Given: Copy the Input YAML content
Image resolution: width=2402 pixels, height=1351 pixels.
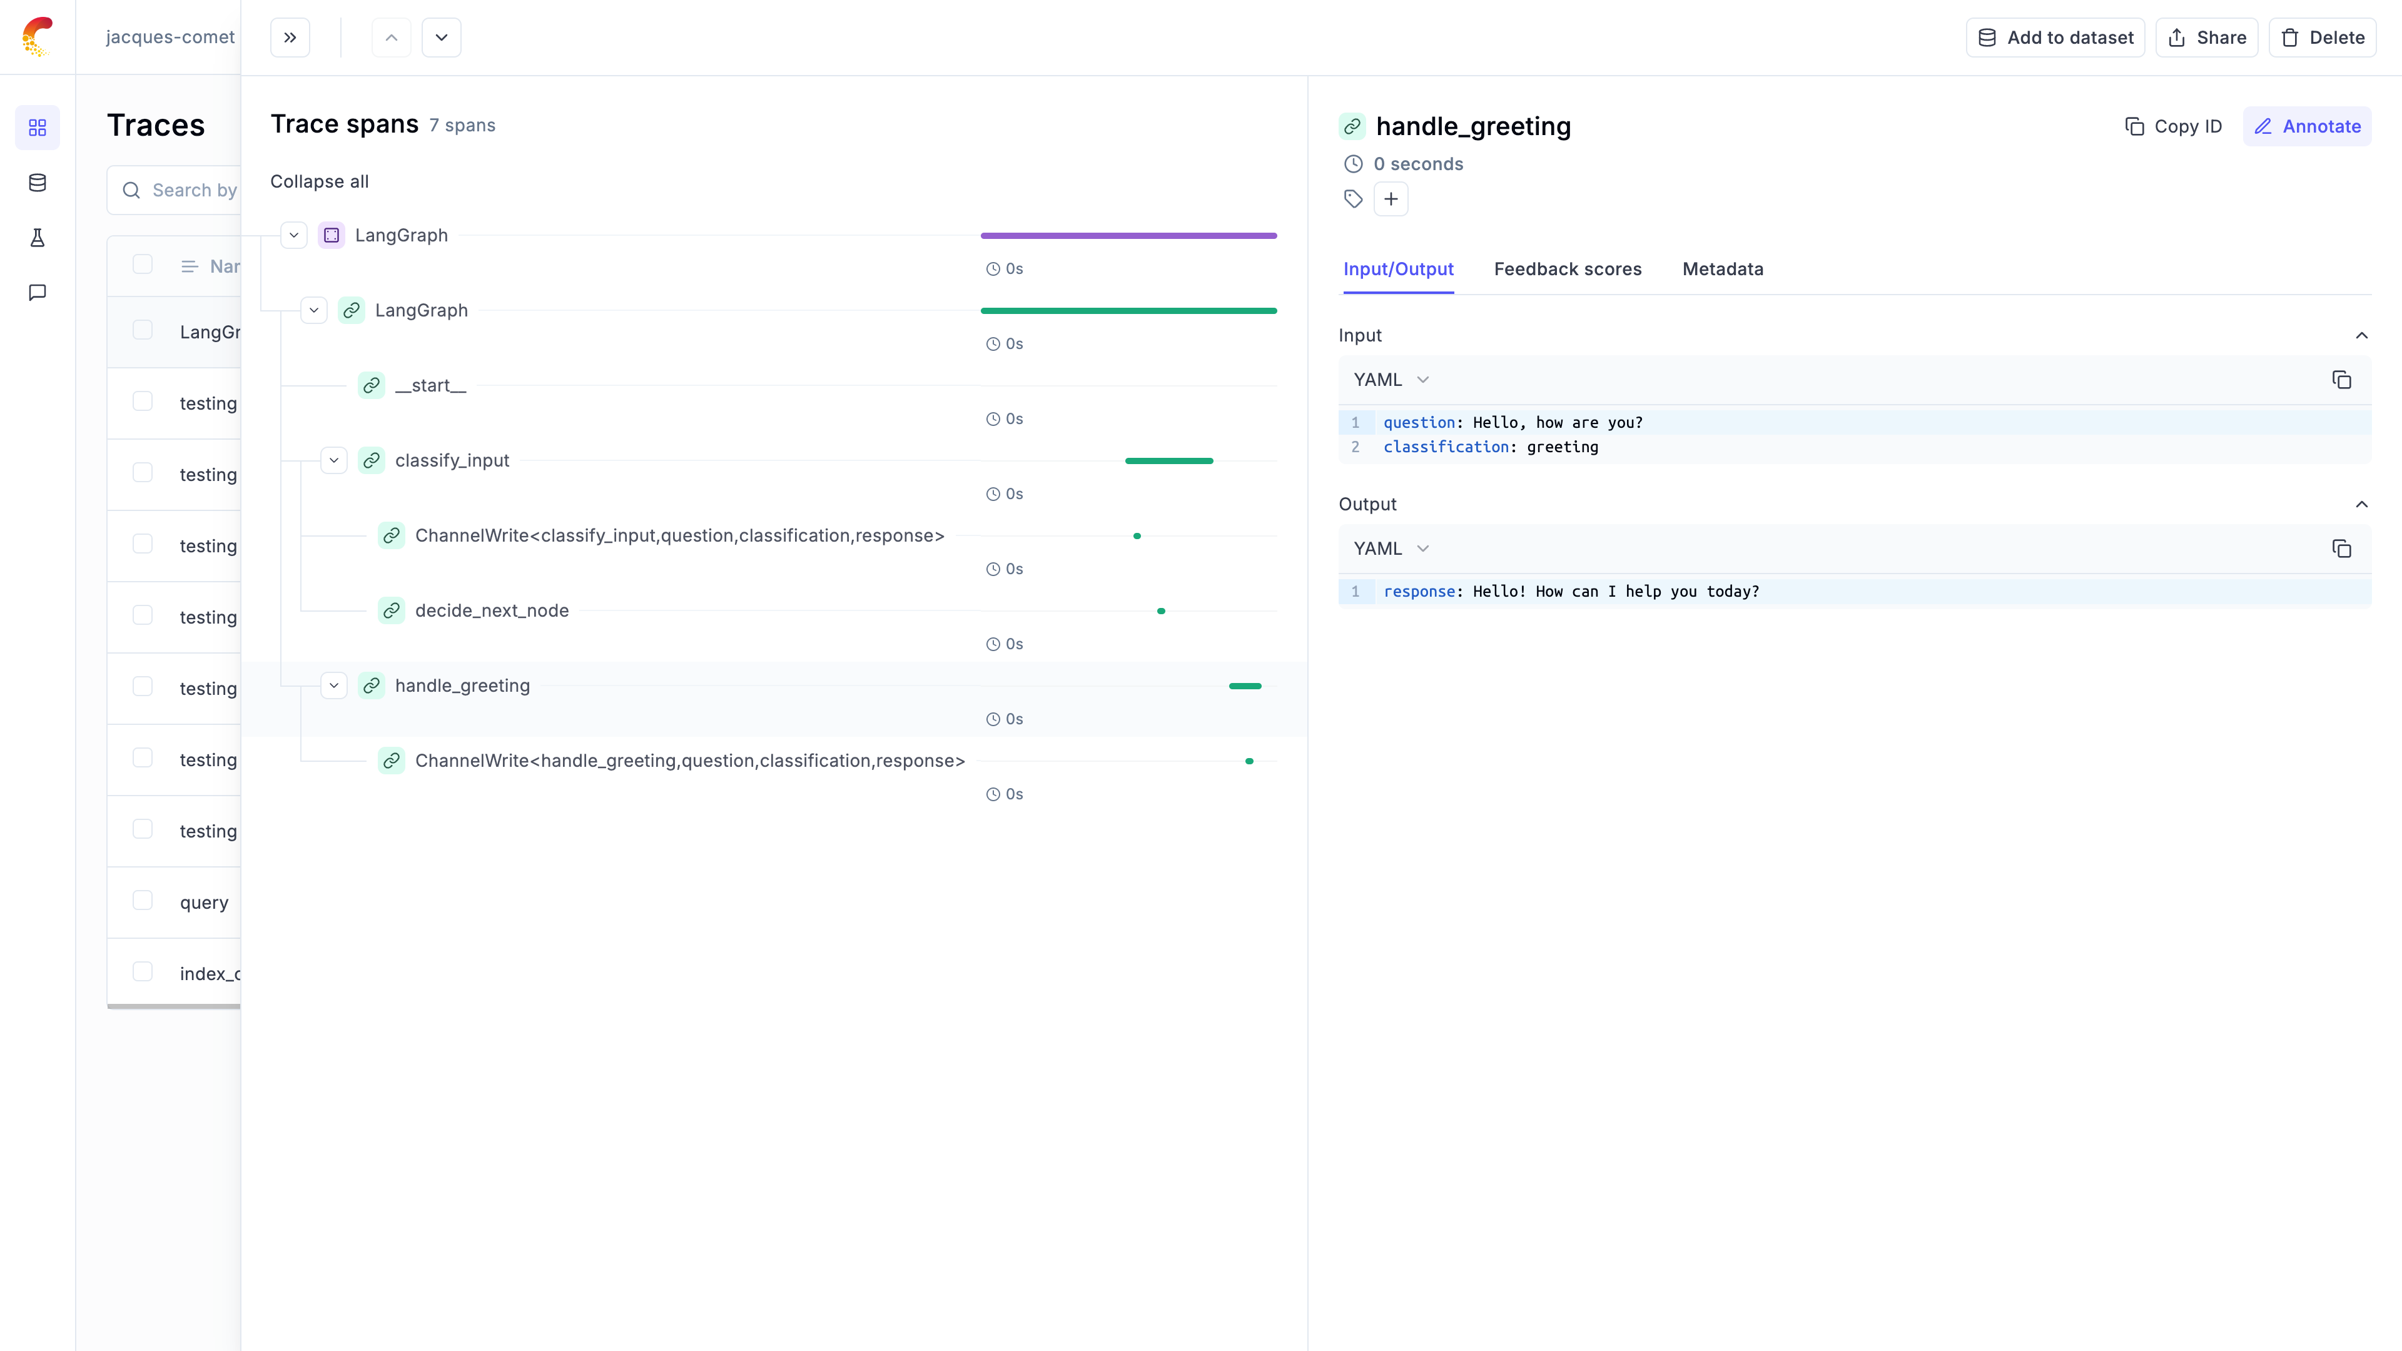Looking at the screenshot, I should pyautogui.click(x=2341, y=380).
